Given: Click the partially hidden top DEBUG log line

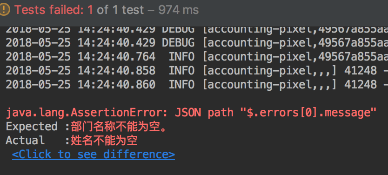Looking at the screenshot, I should (x=197, y=30).
